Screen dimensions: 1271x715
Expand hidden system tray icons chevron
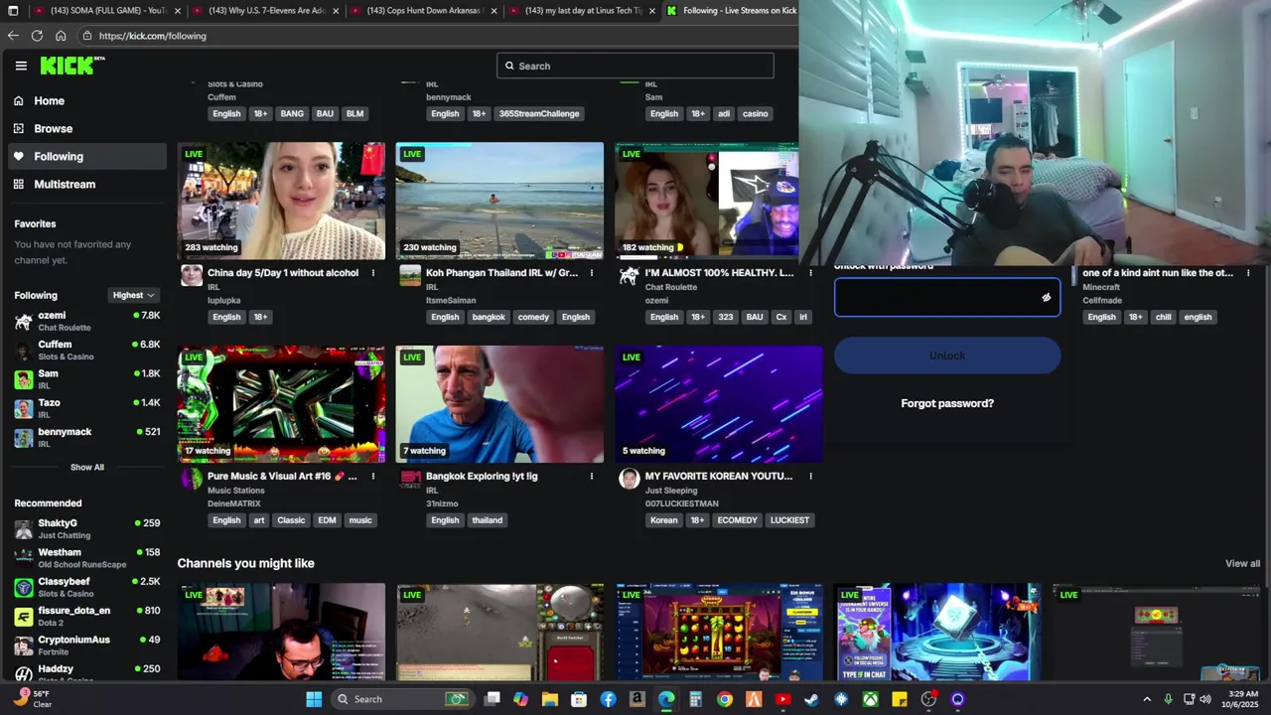[x=1147, y=699]
